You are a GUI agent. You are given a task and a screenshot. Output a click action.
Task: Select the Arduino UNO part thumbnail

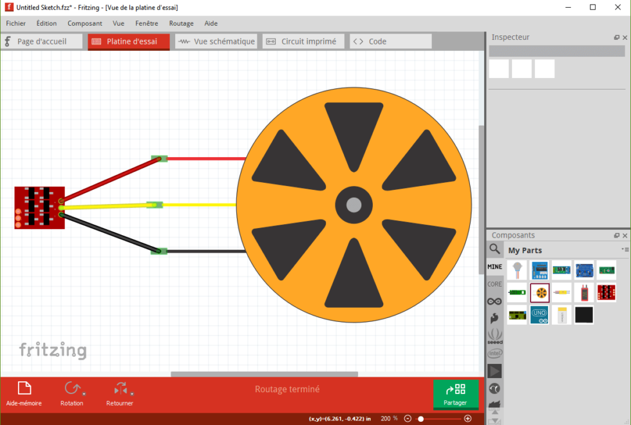[x=539, y=314]
